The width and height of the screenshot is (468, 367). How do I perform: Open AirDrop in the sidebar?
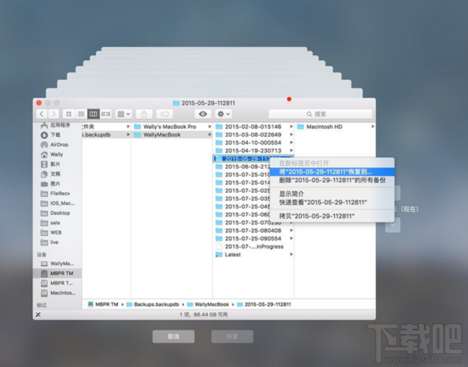58,145
